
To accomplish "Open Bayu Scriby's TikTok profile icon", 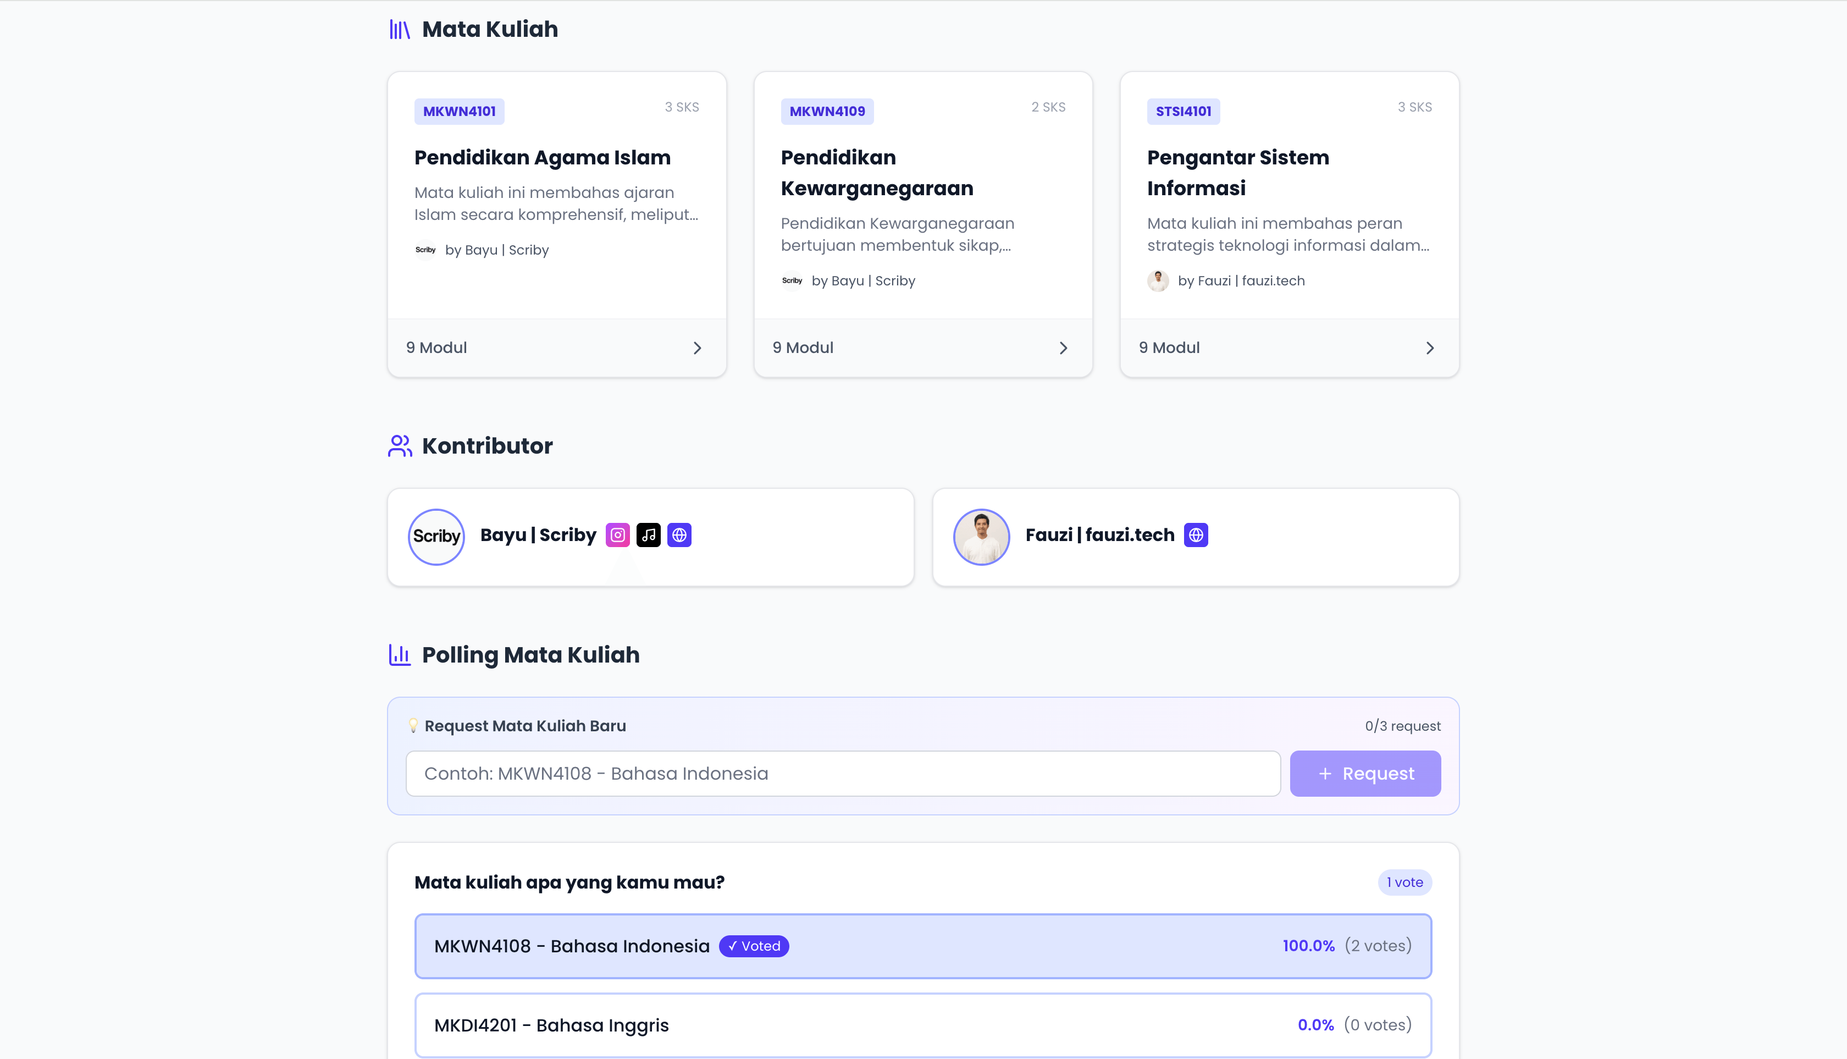I will pos(649,536).
